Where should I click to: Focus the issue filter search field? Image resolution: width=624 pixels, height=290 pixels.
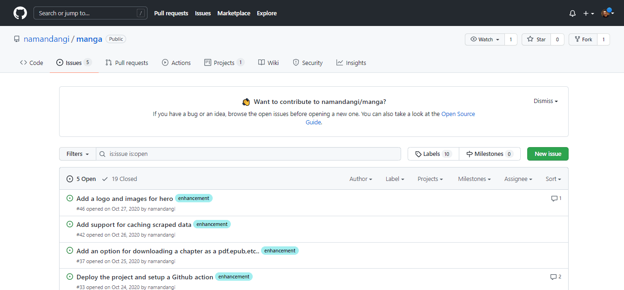[x=251, y=154]
